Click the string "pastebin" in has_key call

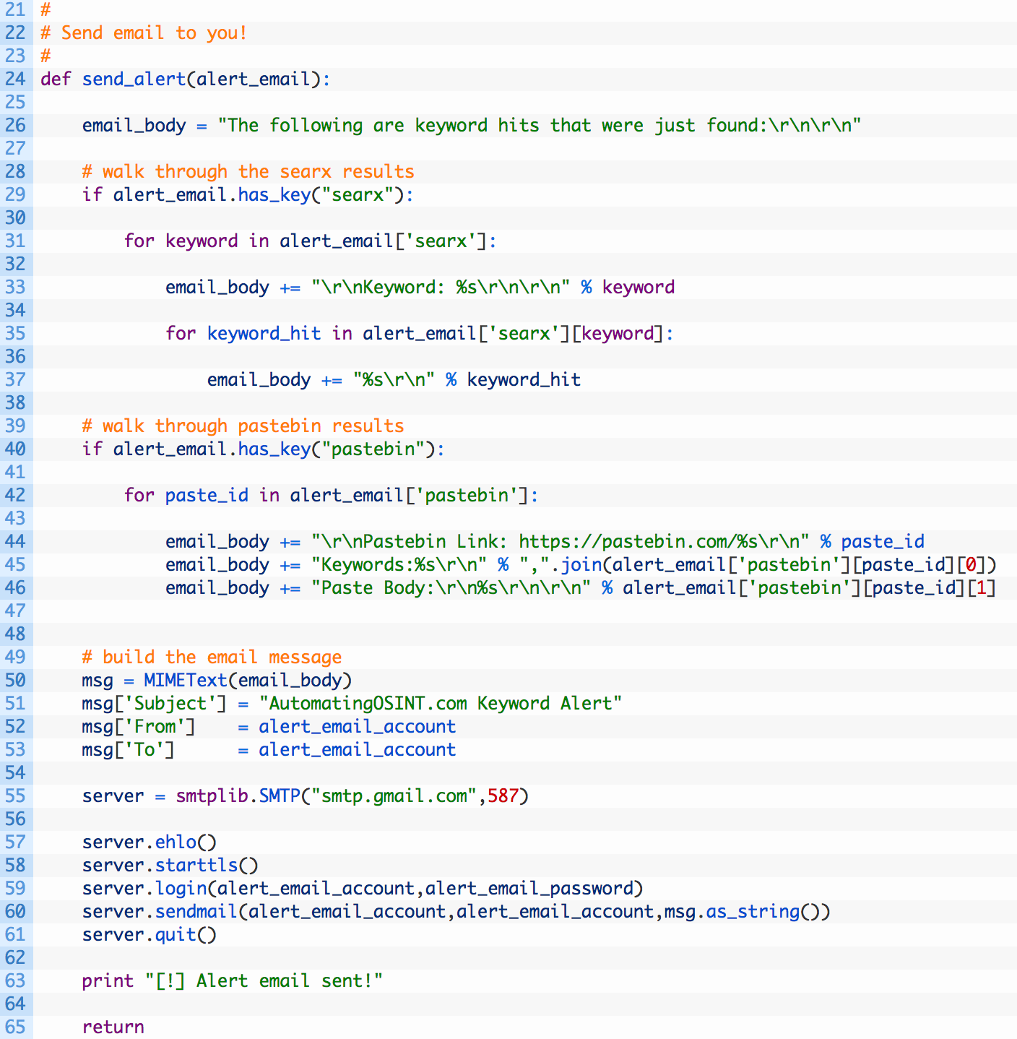373,449
